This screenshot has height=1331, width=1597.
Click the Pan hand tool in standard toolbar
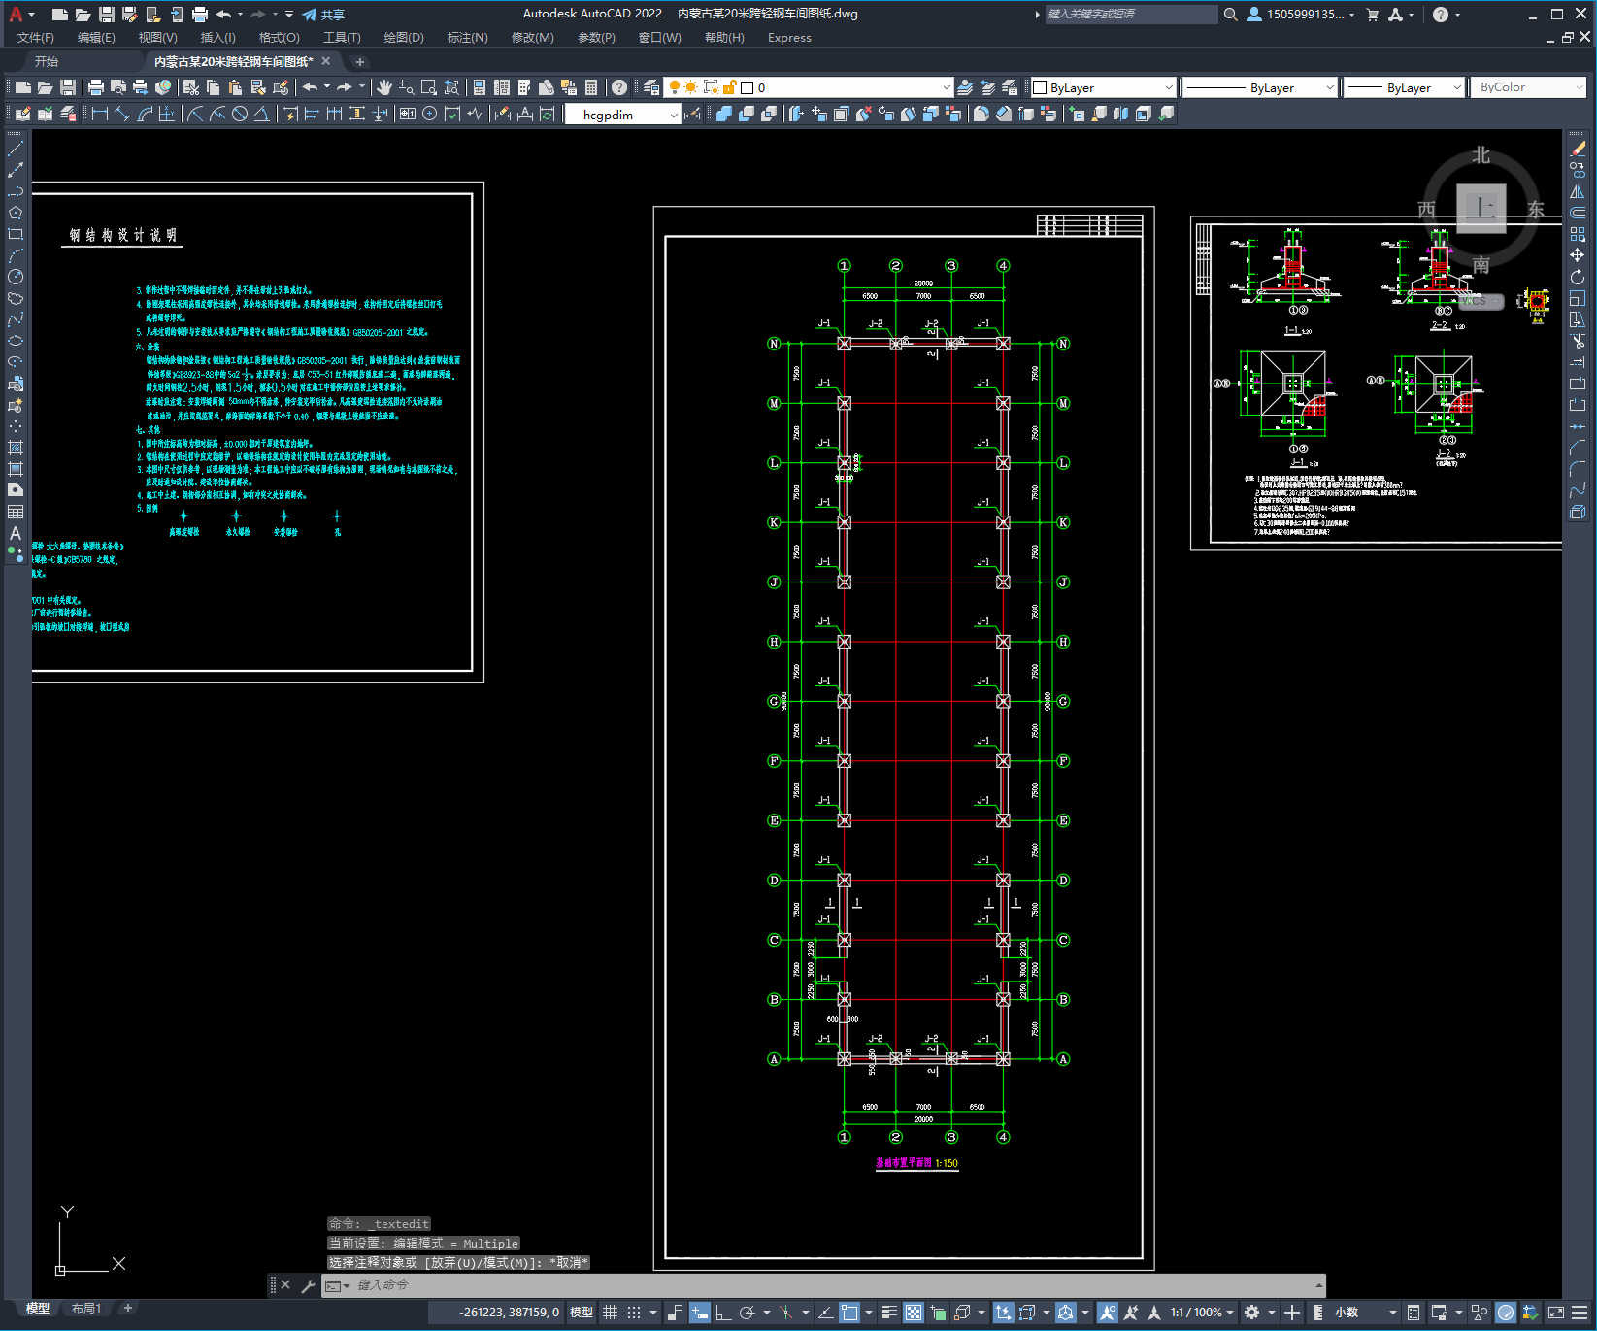tap(384, 87)
